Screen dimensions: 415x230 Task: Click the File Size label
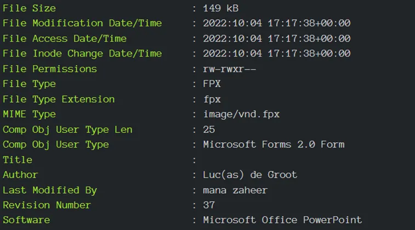pyautogui.click(x=29, y=8)
